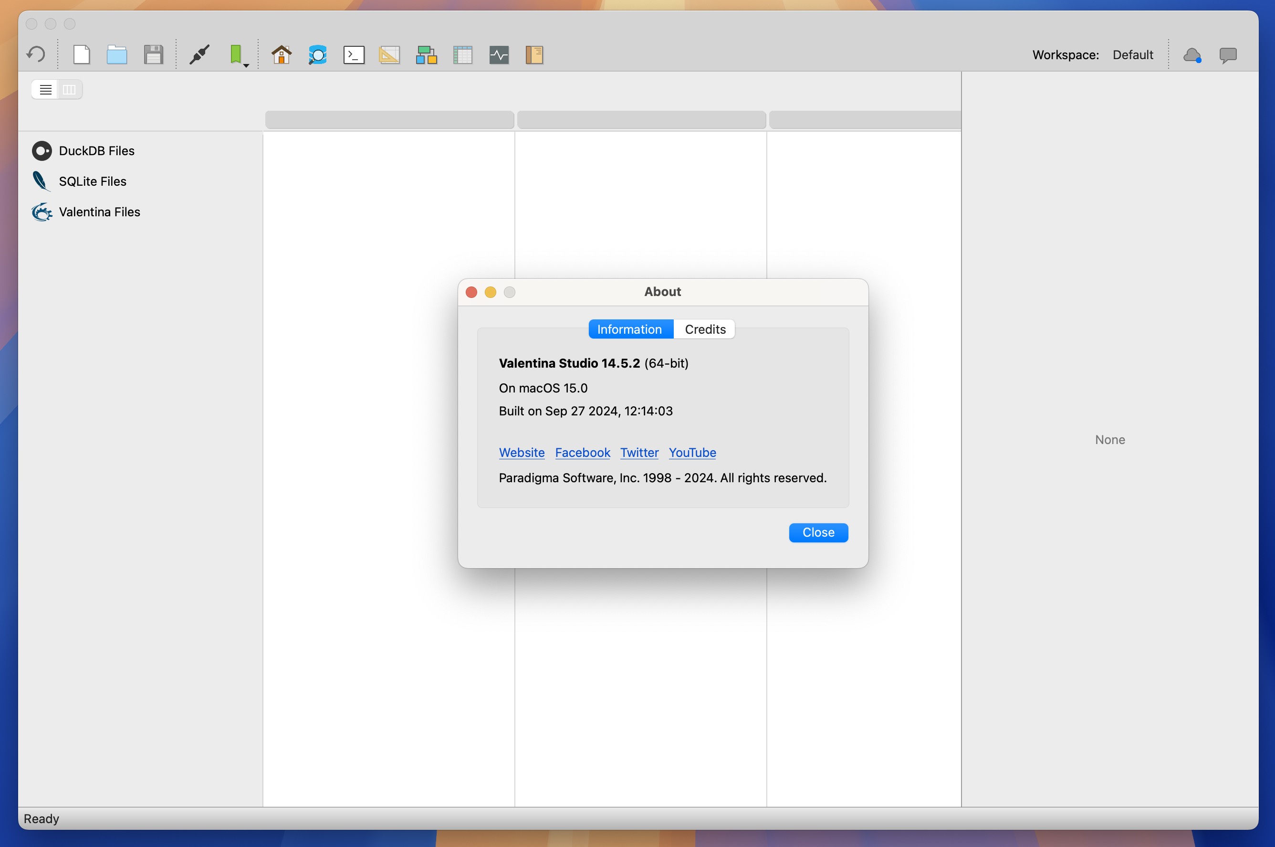Click the notification bell icon

click(x=1192, y=54)
